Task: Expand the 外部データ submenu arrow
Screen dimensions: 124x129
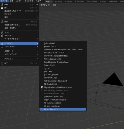Action: tap(37, 51)
